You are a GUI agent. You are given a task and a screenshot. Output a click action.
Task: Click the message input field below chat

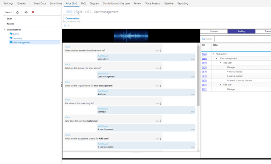[x=131, y=155]
